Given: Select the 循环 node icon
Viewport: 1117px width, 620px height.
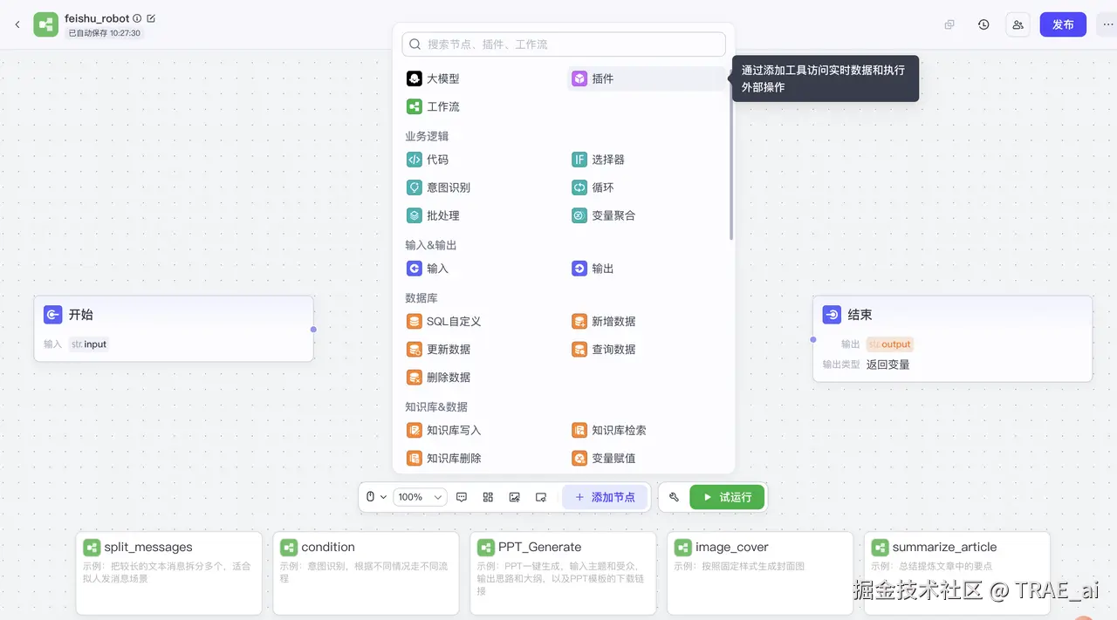Looking at the screenshot, I should (579, 187).
